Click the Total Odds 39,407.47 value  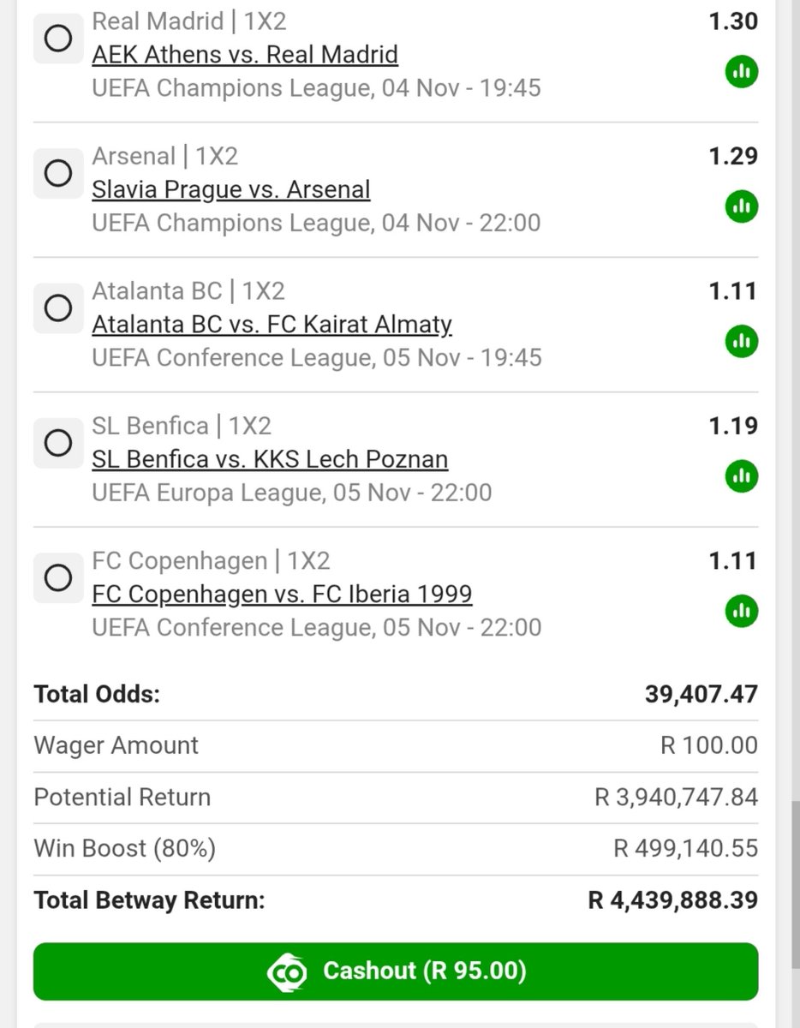point(701,694)
